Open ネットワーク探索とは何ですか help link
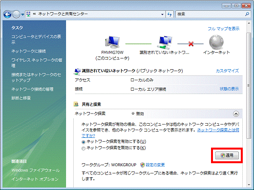Screen dimensions: 254x190 click(x=218, y=130)
